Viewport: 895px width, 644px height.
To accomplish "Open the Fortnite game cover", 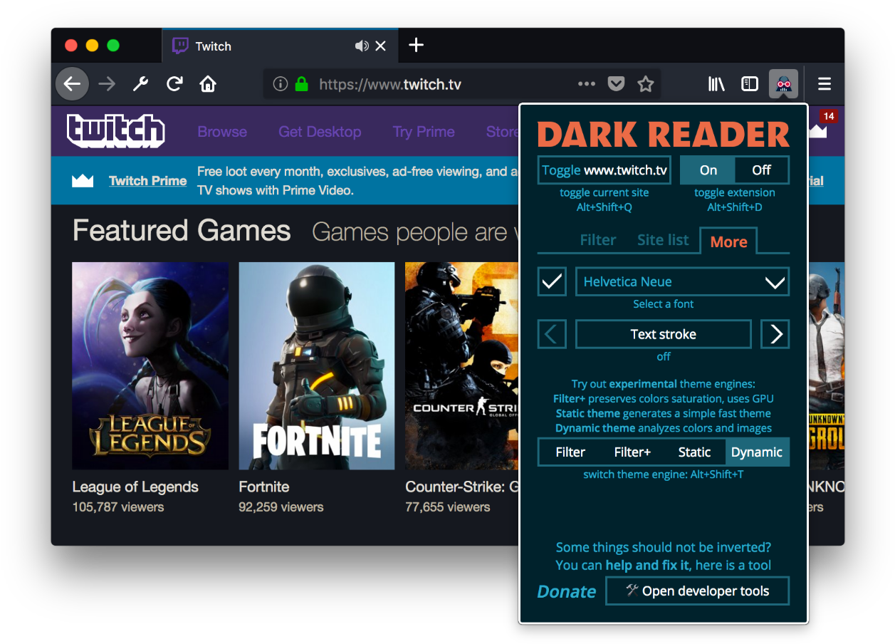I will click(317, 366).
